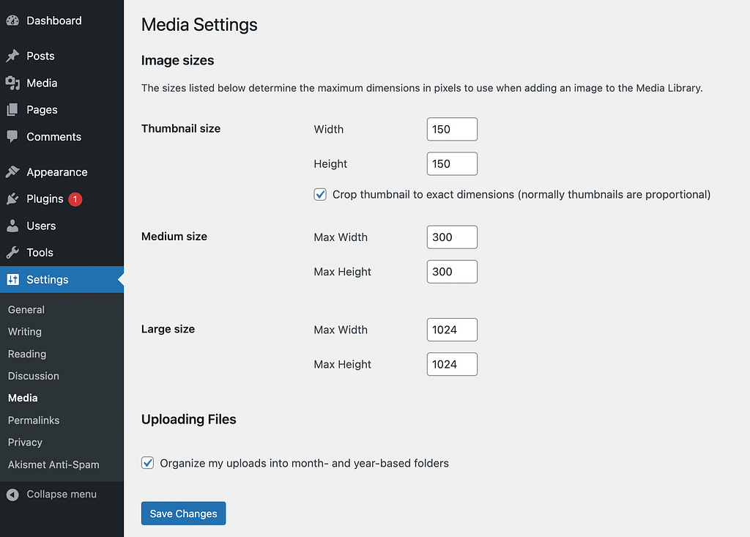Image resolution: width=750 pixels, height=537 pixels.
Task: Click the Media library icon
Action: [12, 83]
